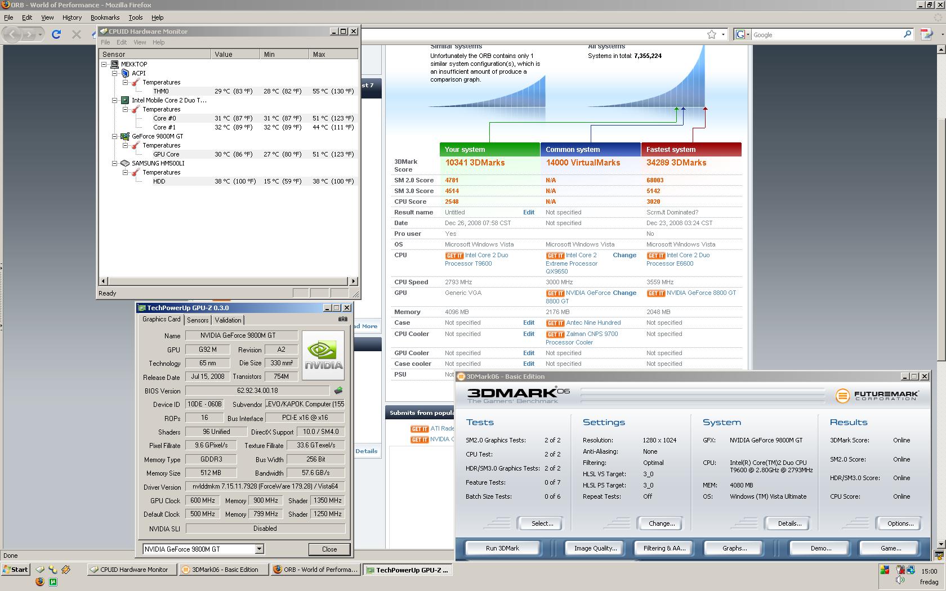Screen dimensions: 946x591
Task: Click the Intel Mobile Core 2 Duo chip icon
Action: tap(125, 100)
